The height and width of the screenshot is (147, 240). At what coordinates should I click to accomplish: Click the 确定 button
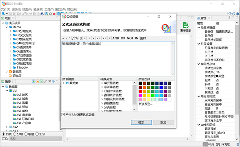click(141, 122)
